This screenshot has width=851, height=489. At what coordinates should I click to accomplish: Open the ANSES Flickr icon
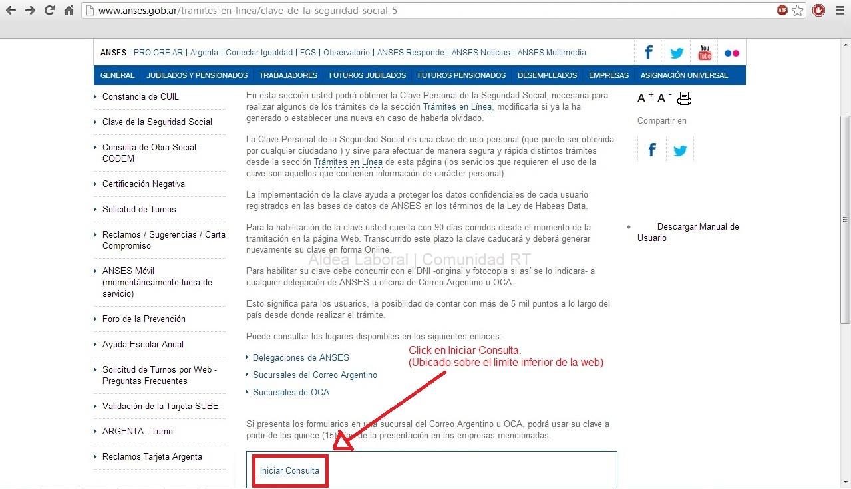pyautogui.click(x=732, y=53)
